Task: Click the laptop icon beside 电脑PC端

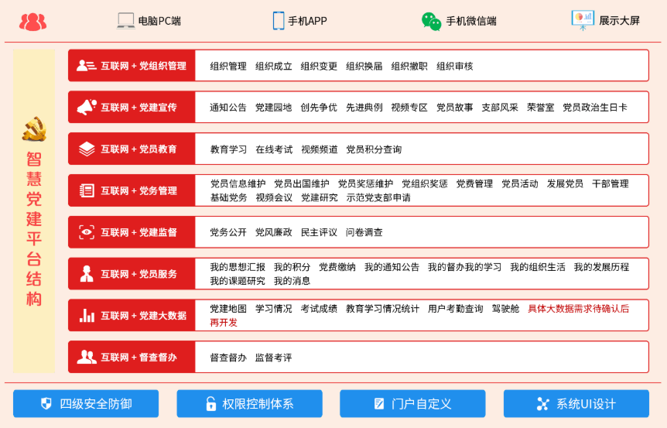Action: (x=126, y=21)
